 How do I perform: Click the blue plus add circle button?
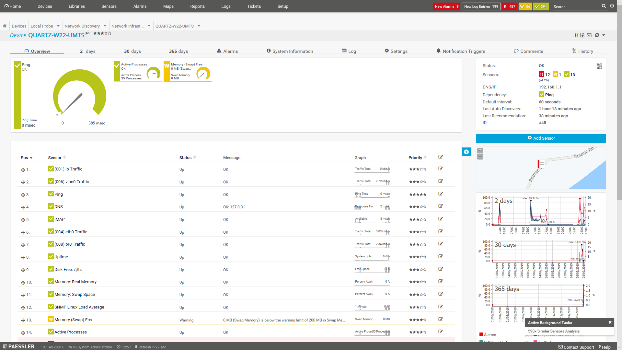pos(466,152)
